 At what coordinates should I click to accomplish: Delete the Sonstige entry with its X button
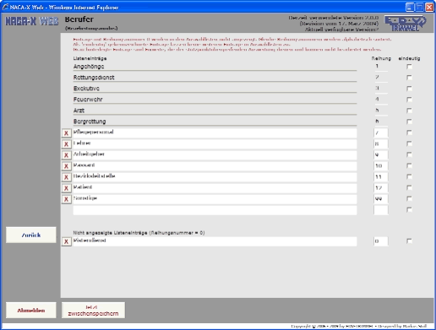(x=67, y=199)
